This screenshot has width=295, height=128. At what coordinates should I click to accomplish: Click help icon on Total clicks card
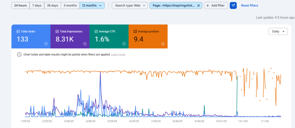pos(46,44)
